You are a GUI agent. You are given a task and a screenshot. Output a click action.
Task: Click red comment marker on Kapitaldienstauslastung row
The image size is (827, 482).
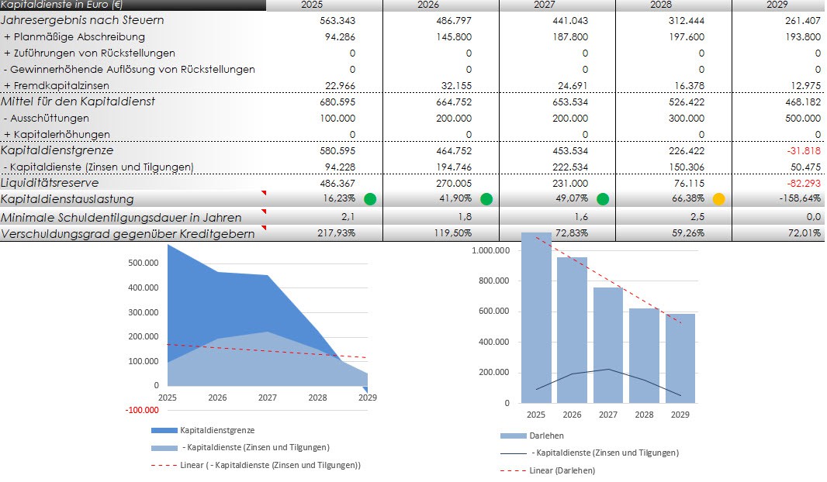(263, 193)
